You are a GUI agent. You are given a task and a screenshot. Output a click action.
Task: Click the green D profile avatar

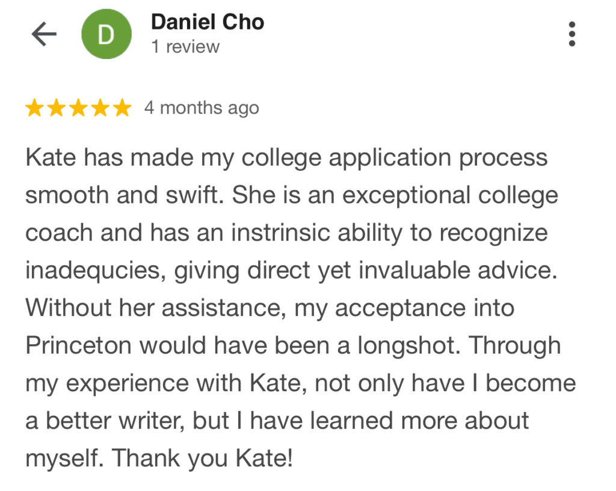[106, 34]
